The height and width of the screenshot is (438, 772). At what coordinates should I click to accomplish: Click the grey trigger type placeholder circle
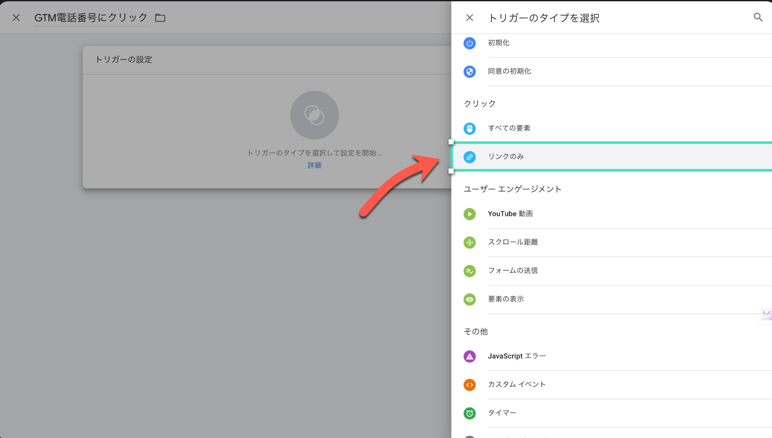point(314,115)
